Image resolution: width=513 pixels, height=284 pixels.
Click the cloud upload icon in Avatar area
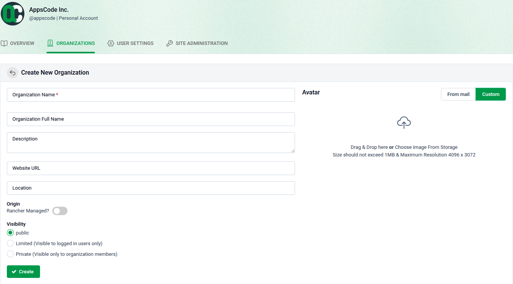coord(404,123)
